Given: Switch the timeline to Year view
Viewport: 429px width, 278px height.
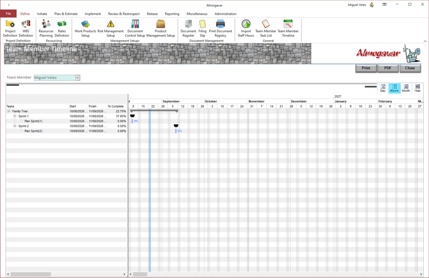Looking at the screenshot, I should click(417, 88).
